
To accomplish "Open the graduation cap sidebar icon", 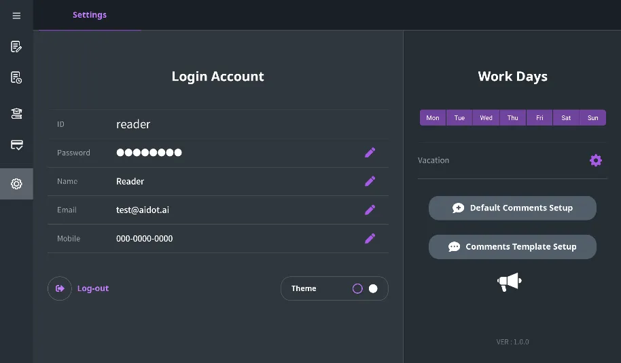I will (16, 113).
